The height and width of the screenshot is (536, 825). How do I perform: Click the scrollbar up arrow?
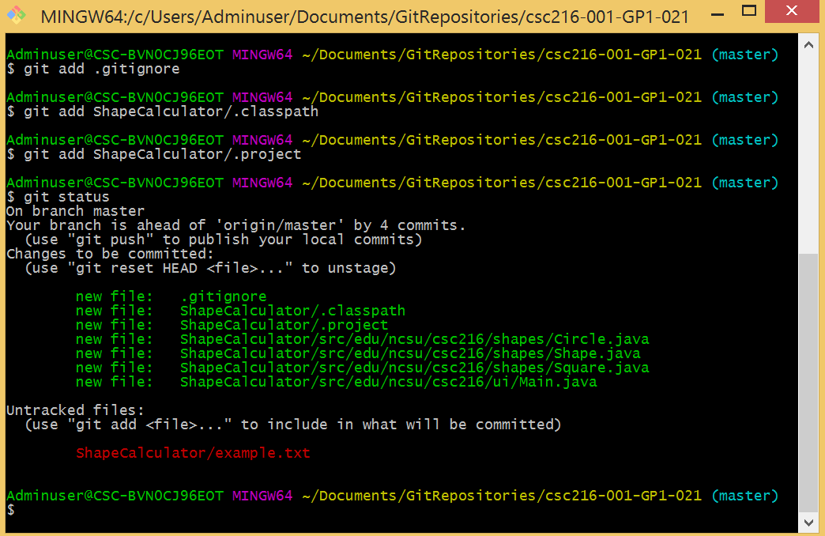809,44
